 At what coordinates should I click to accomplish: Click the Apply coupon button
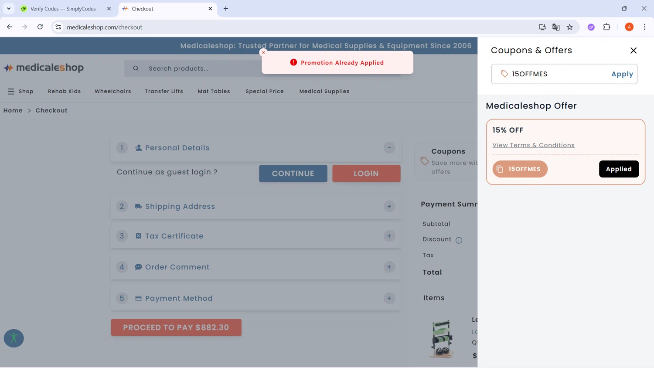click(x=622, y=74)
